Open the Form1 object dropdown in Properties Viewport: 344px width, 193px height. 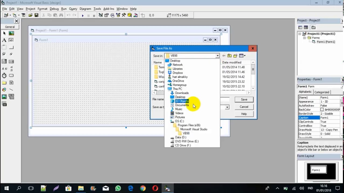342,86
